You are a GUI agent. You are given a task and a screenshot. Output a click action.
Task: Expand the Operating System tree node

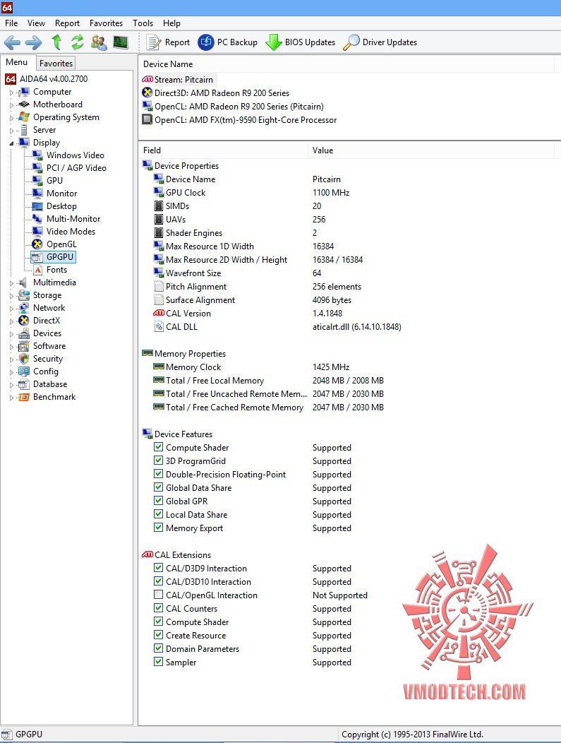coord(11,118)
